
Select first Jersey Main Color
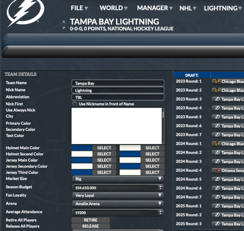point(104,160)
